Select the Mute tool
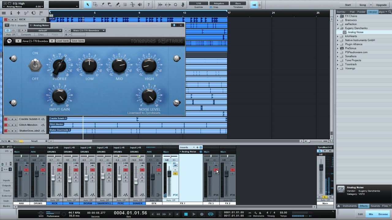This screenshot has width=392, height=220. 125,5
